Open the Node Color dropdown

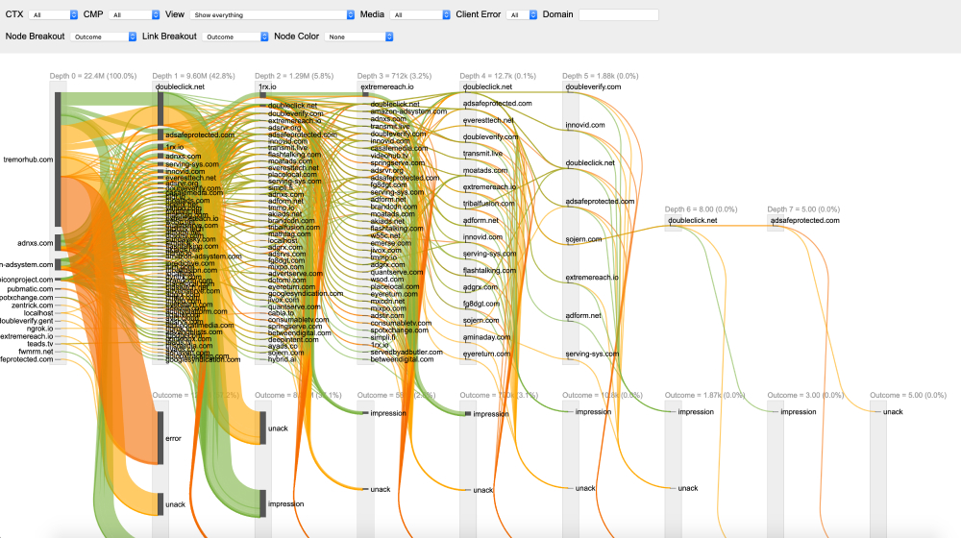(x=359, y=37)
